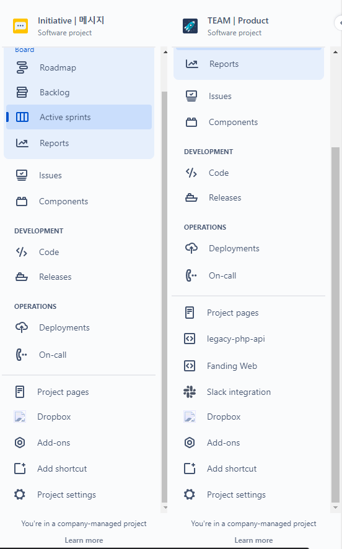Open Code label in TEAM Product sidebar
Image resolution: width=342 pixels, height=549 pixels.
coord(219,173)
